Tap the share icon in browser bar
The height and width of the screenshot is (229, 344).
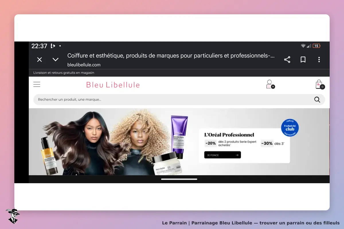[287, 60]
